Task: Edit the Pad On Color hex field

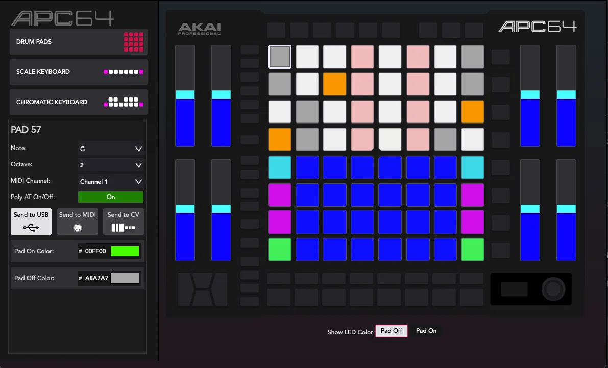Action: click(x=95, y=251)
